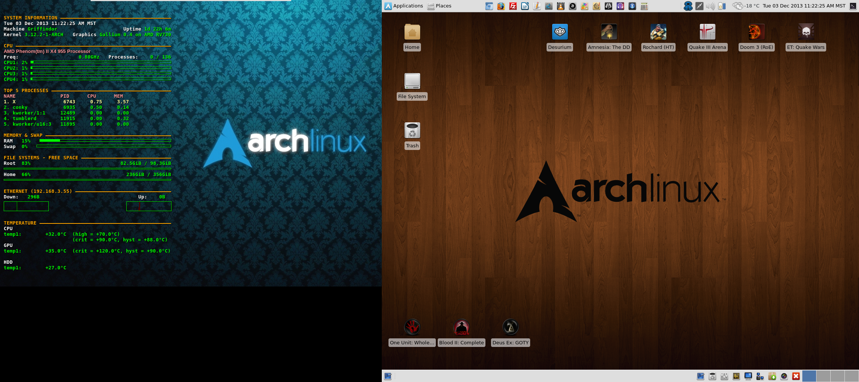Click the blue robot tray icon
Screen dimensions: 859x382
[x=688, y=6]
